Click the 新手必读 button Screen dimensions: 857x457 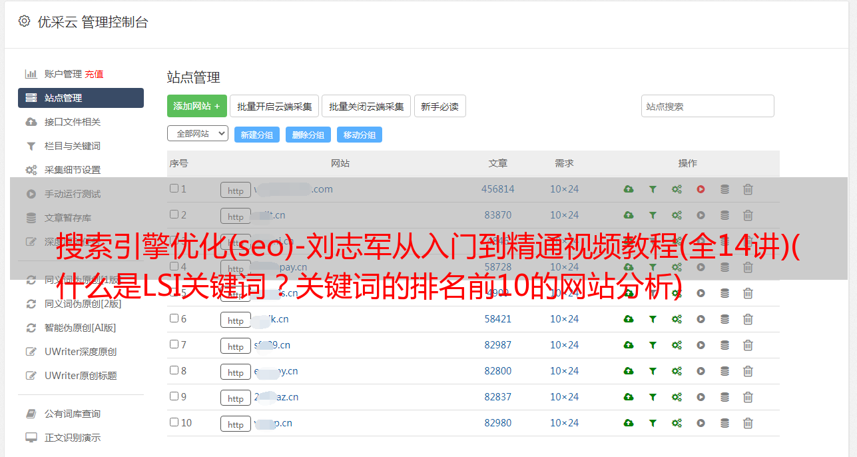(x=439, y=106)
